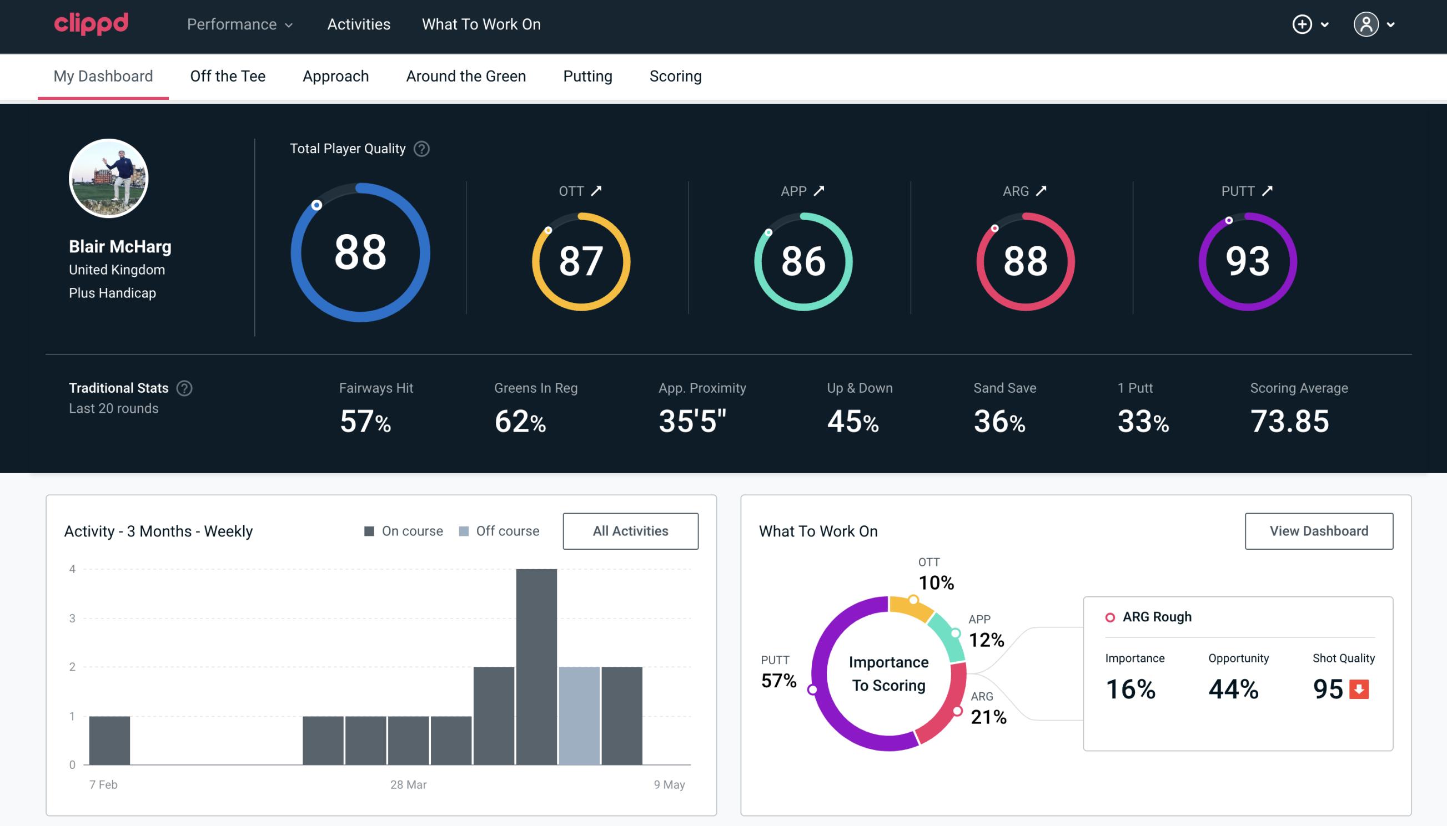Click All Activities button

(x=630, y=530)
